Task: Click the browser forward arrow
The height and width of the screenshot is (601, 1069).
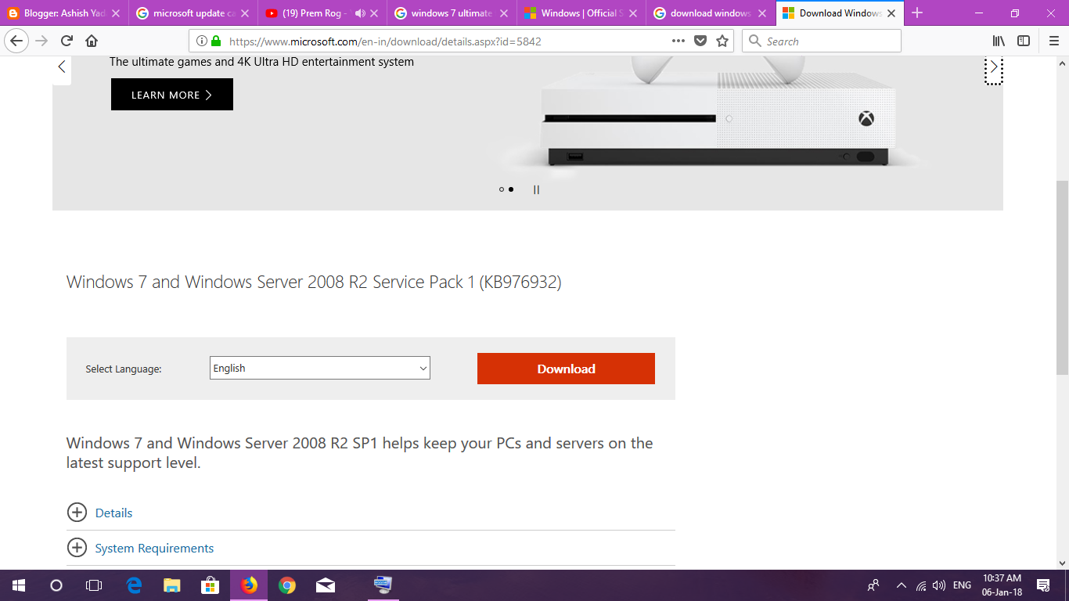Action: (x=41, y=41)
